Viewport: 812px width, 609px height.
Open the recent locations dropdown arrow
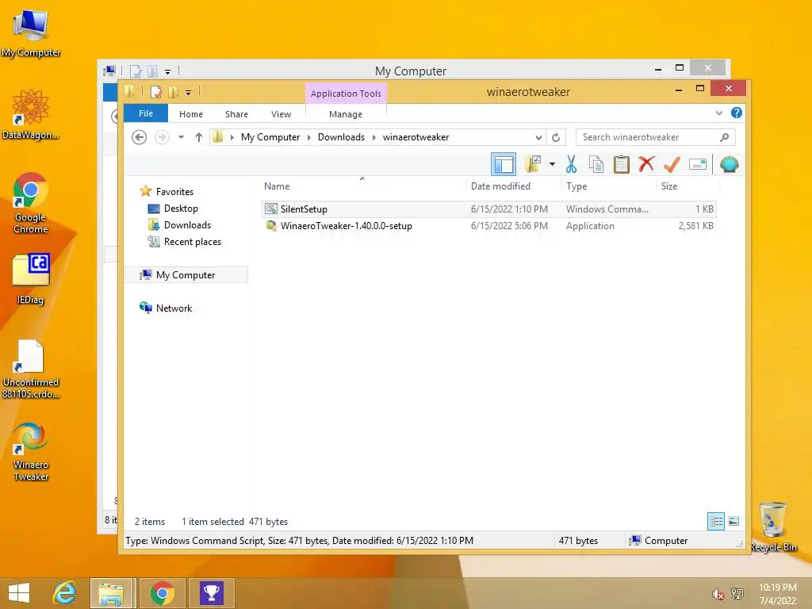tap(182, 137)
